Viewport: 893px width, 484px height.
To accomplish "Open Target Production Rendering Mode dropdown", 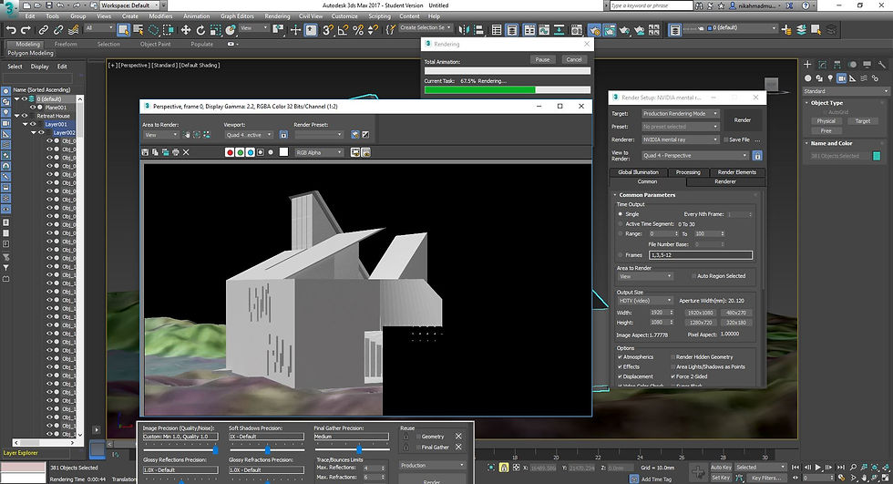I will tap(680, 113).
